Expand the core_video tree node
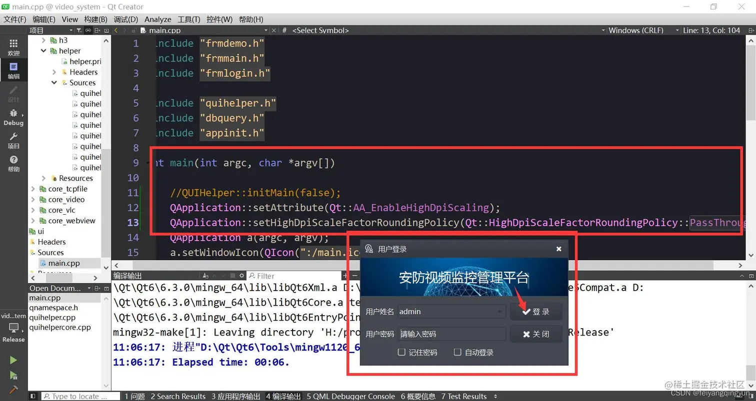This screenshot has height=401, width=756. tap(32, 199)
